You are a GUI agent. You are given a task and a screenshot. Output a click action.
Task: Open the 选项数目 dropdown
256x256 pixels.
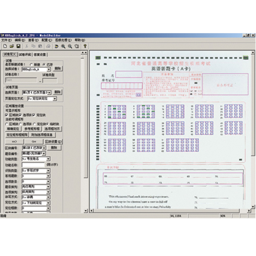point(48,181)
